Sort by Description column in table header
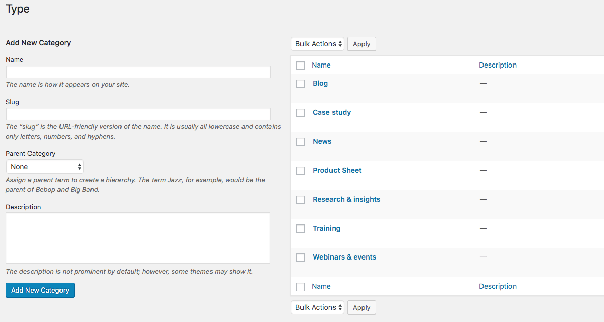This screenshot has width=604, height=322. pyautogui.click(x=498, y=65)
